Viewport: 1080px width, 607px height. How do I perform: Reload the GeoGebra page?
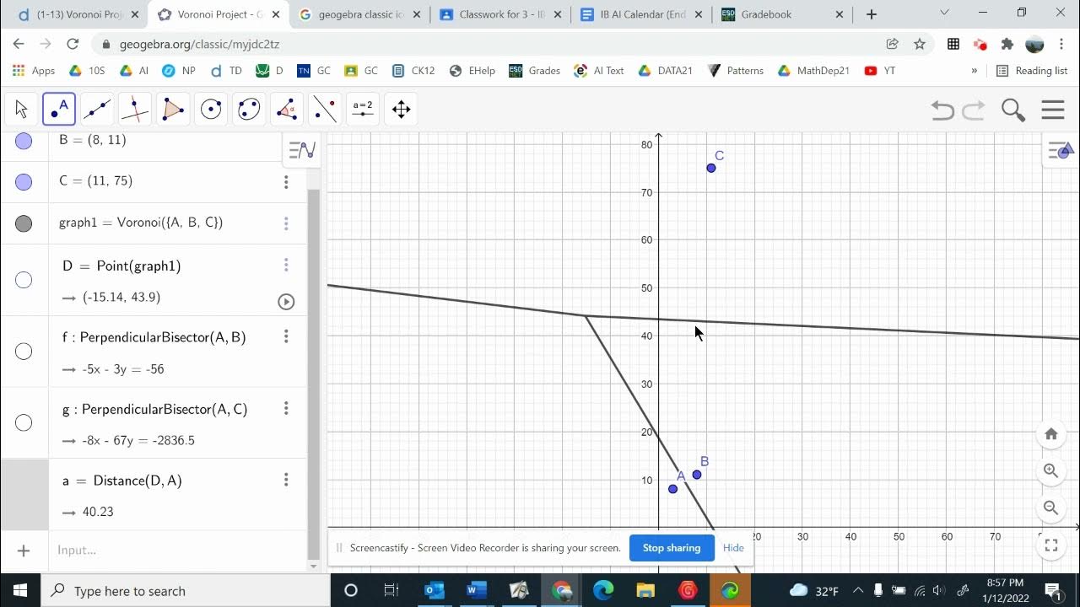click(73, 44)
